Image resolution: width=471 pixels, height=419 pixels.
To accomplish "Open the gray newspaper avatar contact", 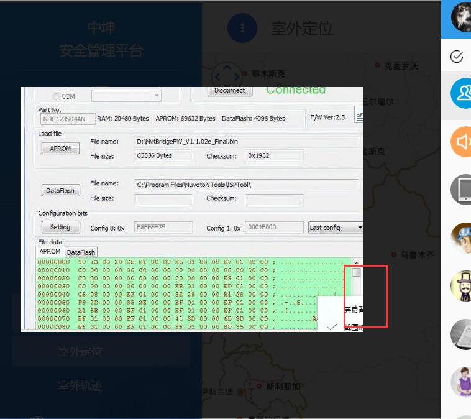I will [x=462, y=334].
